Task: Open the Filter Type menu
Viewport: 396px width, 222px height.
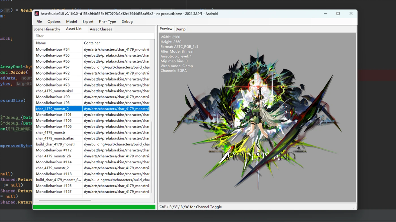Action: (107, 22)
